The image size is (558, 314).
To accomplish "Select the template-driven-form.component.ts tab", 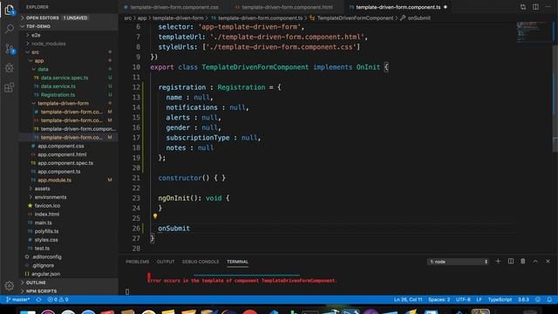I will pyautogui.click(x=398, y=7).
